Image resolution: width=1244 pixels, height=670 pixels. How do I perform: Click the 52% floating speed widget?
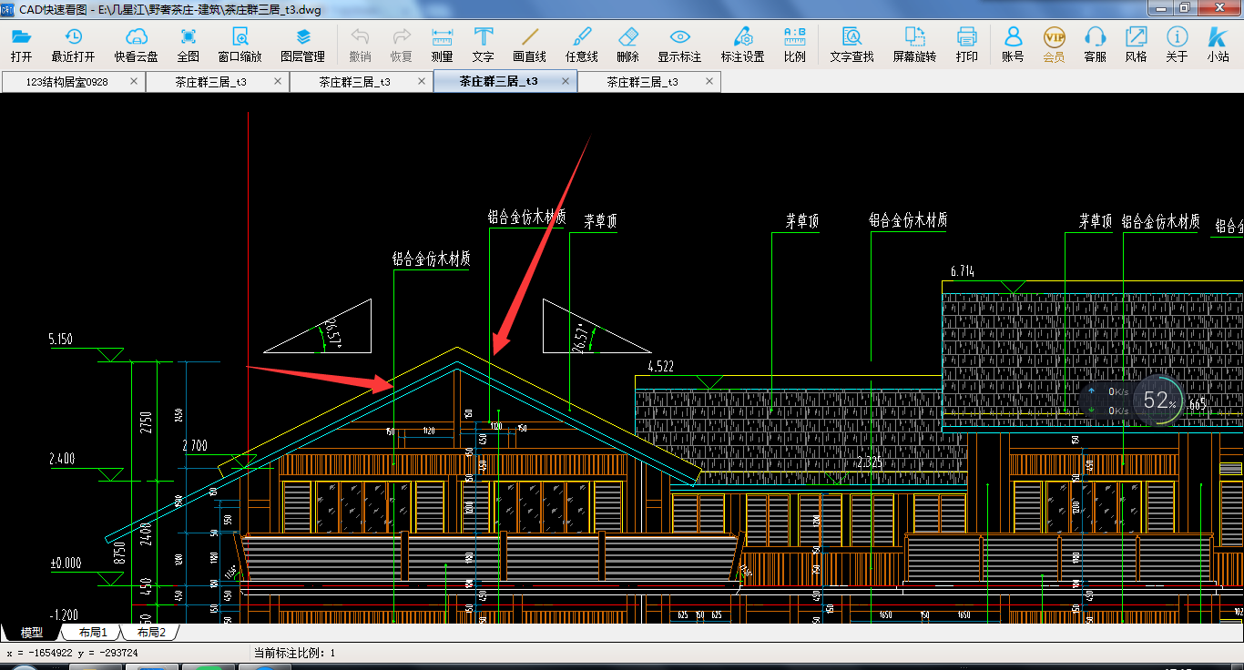1159,401
